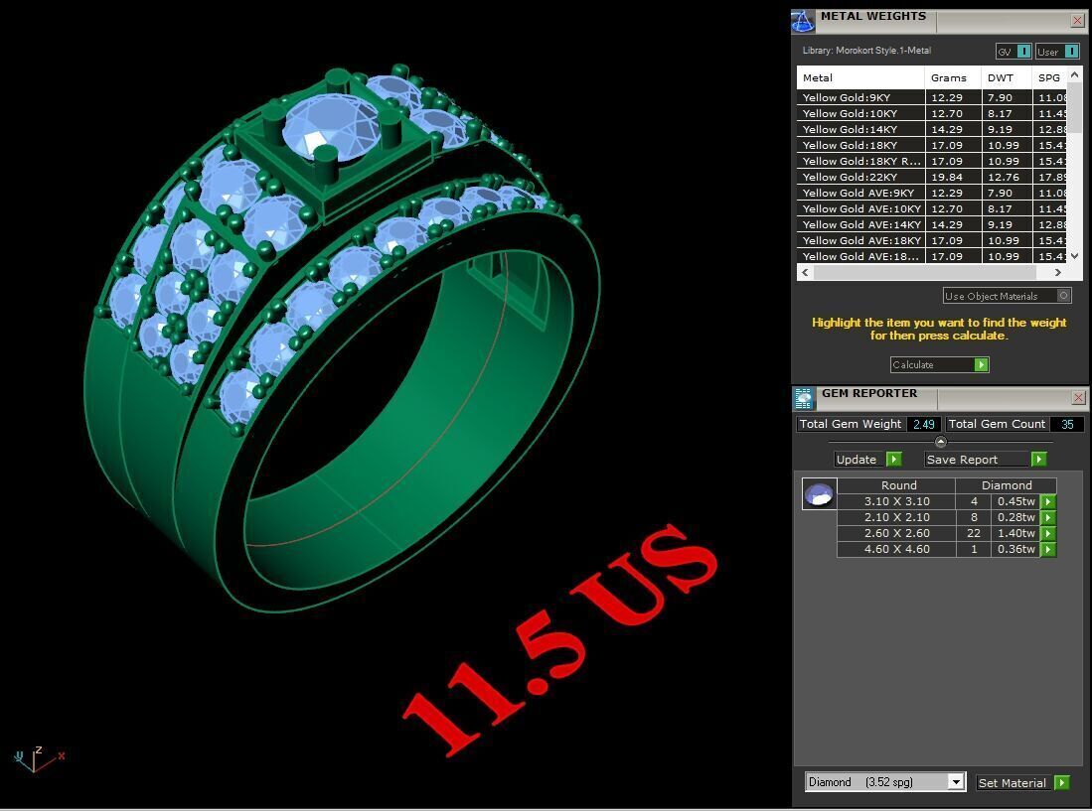The height and width of the screenshot is (811, 1092).
Task: Select the 4.60 X 4.60 gem size cell
Action: pos(897,550)
